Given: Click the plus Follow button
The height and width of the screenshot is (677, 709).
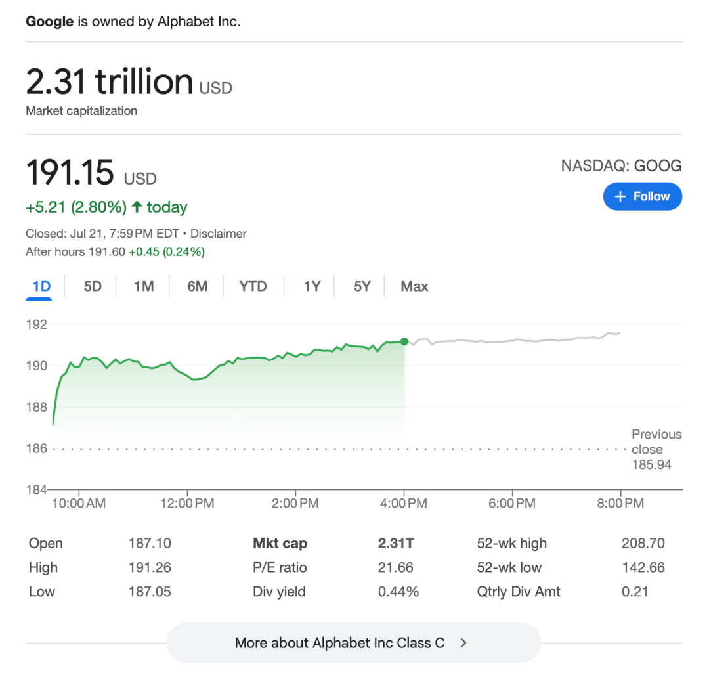Looking at the screenshot, I should click(x=642, y=196).
